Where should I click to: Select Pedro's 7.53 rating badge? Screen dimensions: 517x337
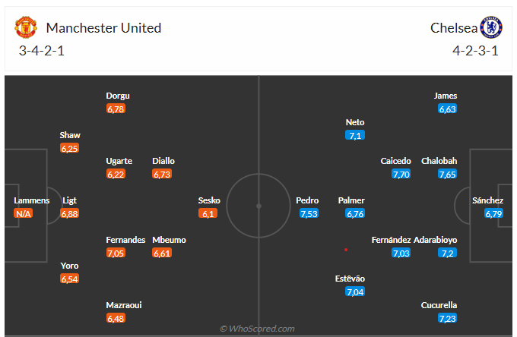[309, 214]
